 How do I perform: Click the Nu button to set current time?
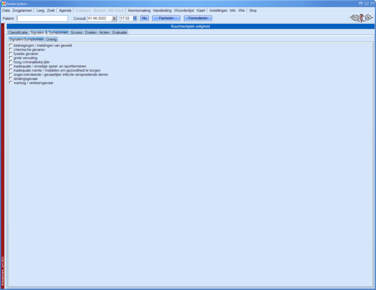pyautogui.click(x=144, y=18)
